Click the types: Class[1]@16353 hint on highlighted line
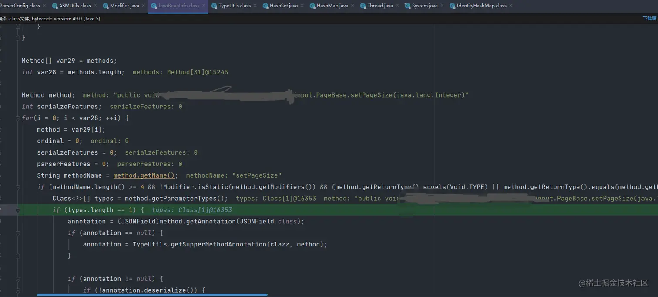The width and height of the screenshot is (658, 297). click(x=192, y=210)
